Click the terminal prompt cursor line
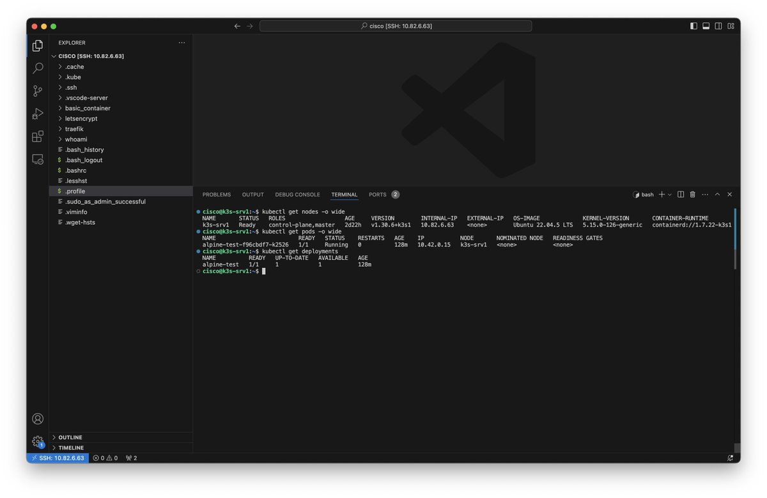Viewport: 767px width, 498px height. click(234, 271)
